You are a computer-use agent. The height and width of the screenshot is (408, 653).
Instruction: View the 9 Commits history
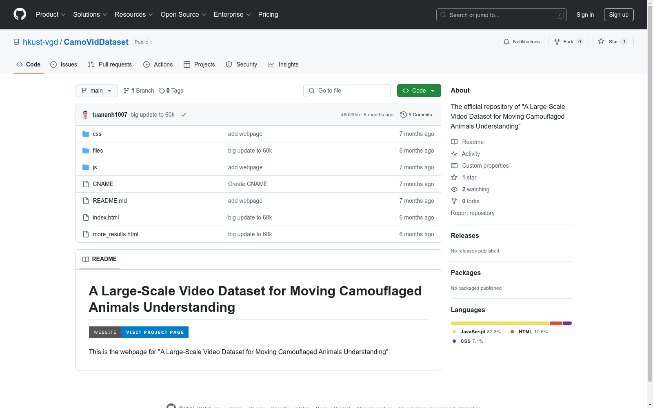click(416, 115)
